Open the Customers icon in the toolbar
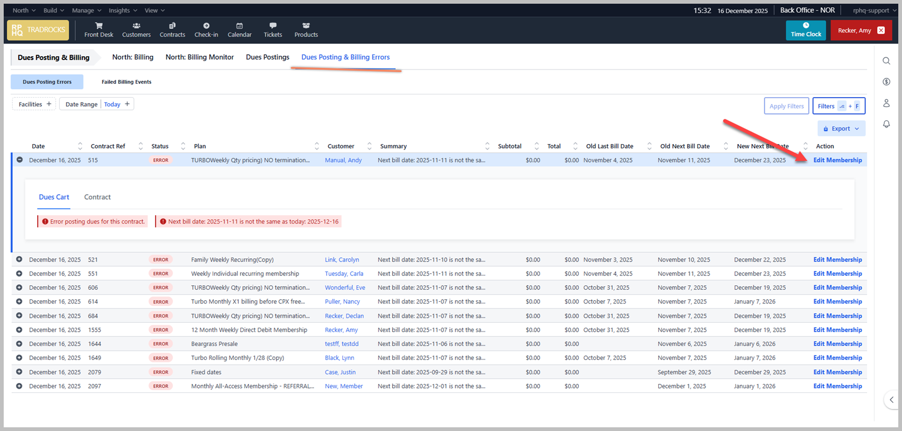This screenshot has width=902, height=431. [x=136, y=26]
